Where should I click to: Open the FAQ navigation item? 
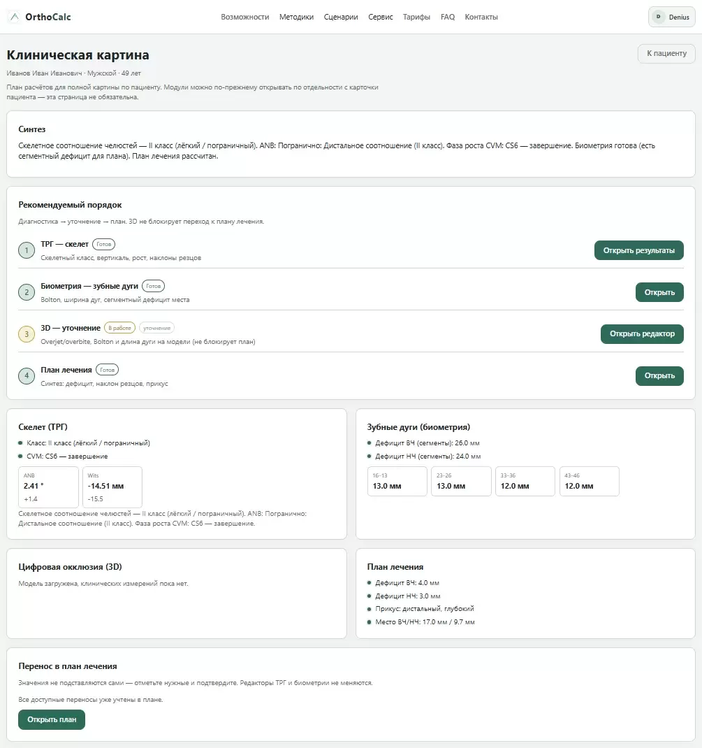coord(448,17)
